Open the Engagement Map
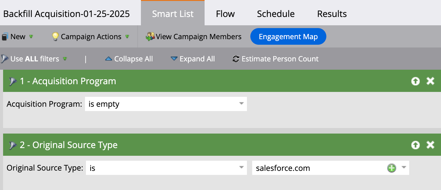 [x=288, y=36]
